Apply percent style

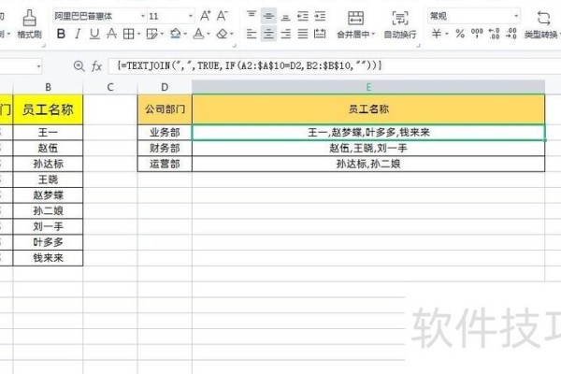tap(460, 34)
